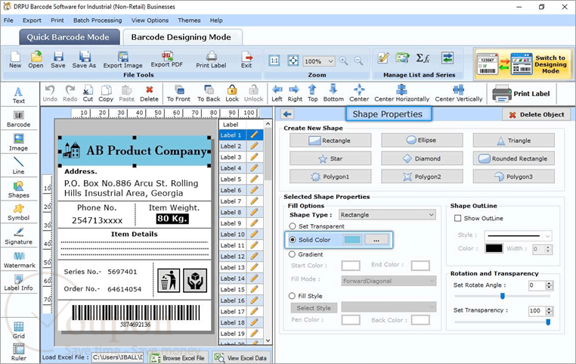Click the Exit icon

[246, 60]
